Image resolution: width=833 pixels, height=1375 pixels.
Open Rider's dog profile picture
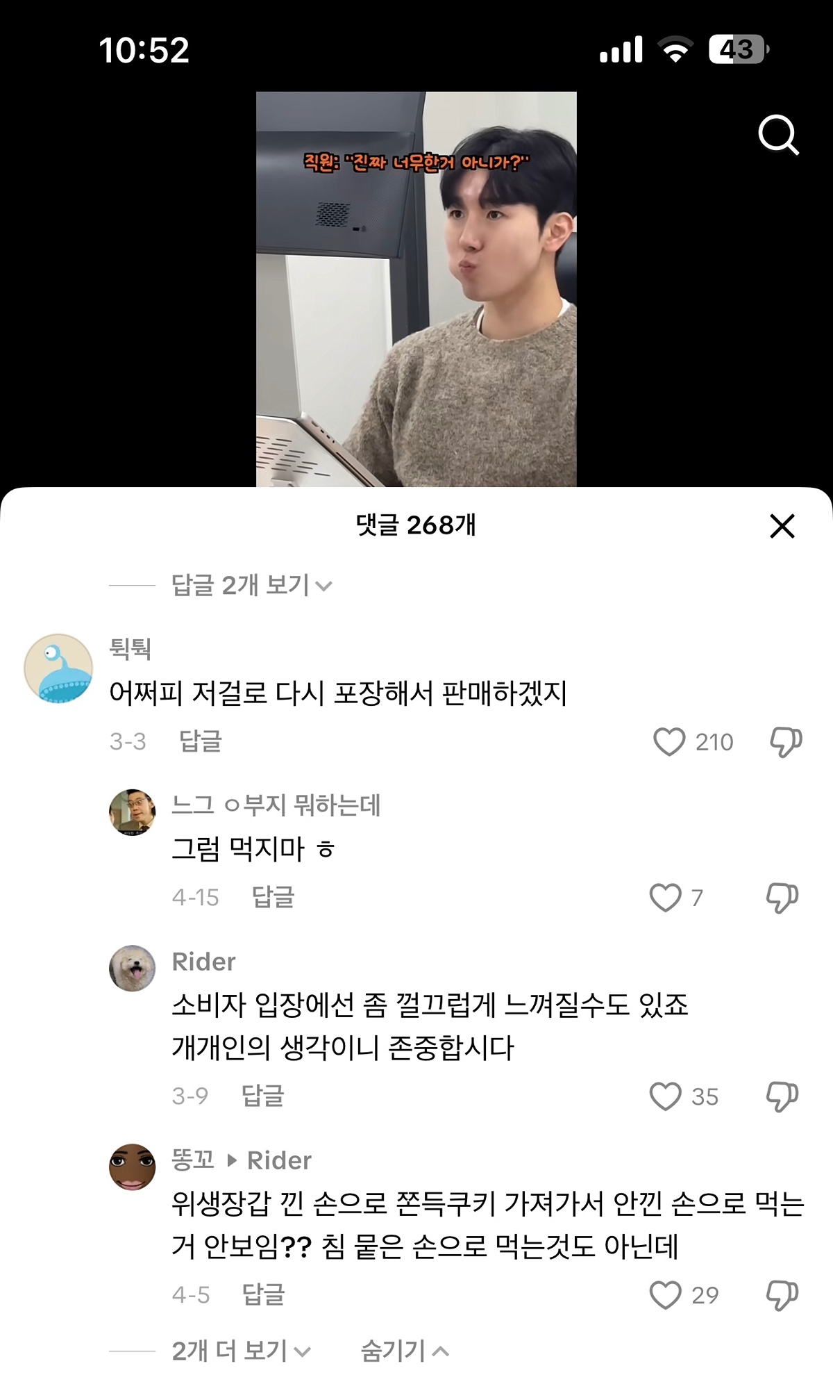[132, 968]
